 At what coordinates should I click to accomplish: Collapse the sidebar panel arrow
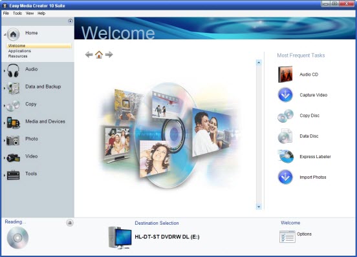click(70, 21)
